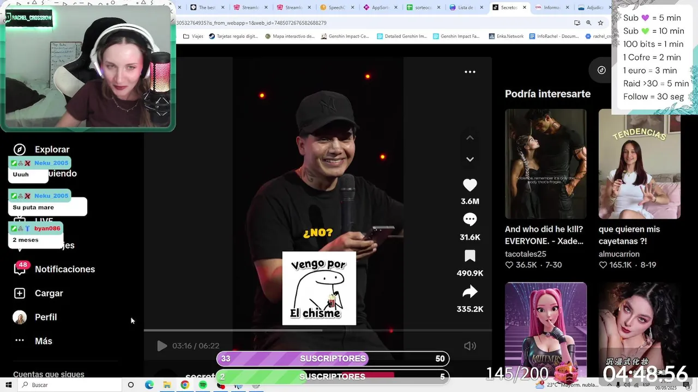
Task: Bookmark this page with the star icon
Action: coord(600,23)
